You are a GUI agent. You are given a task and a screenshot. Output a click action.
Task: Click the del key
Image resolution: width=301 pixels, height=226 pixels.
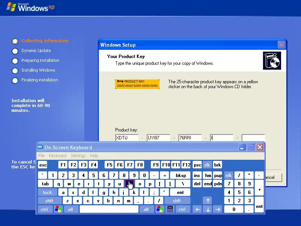(197, 184)
